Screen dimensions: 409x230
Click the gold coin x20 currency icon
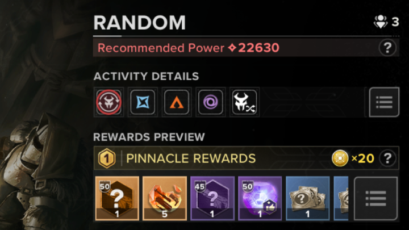click(340, 158)
